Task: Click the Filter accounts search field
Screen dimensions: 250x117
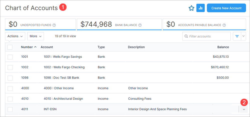Action: click(206, 36)
